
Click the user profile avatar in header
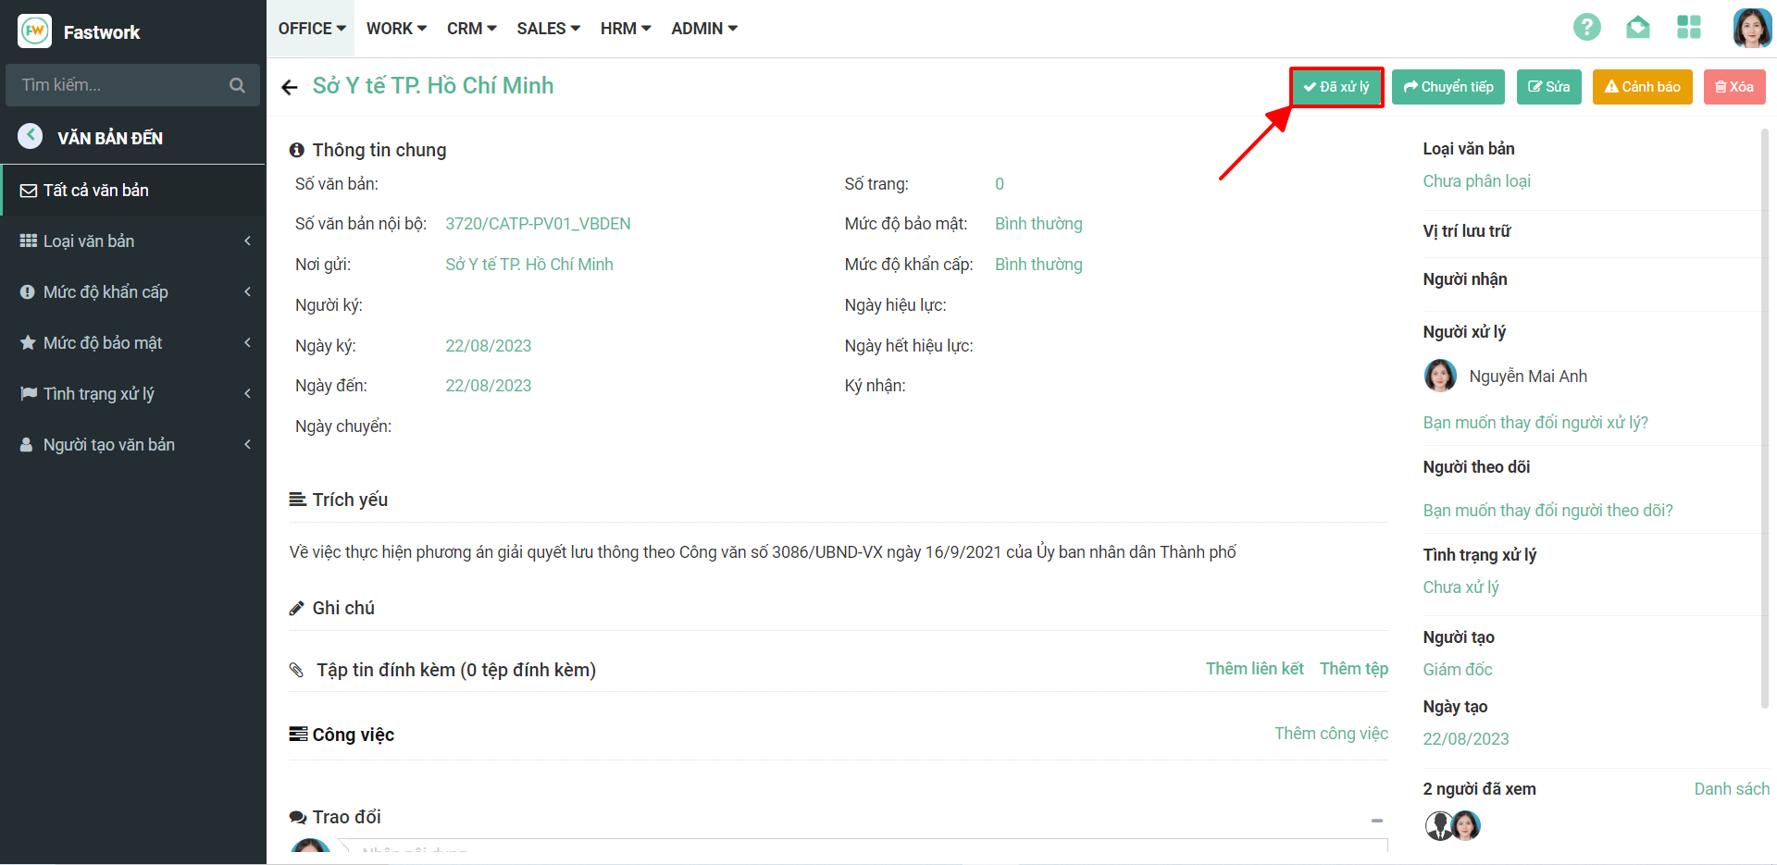click(x=1751, y=28)
